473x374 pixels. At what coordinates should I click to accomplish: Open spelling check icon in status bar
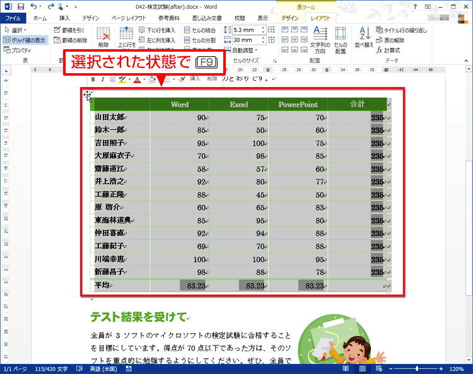[79, 368]
